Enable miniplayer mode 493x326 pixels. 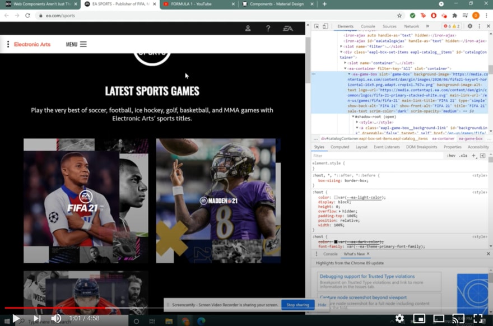tap(419, 319)
